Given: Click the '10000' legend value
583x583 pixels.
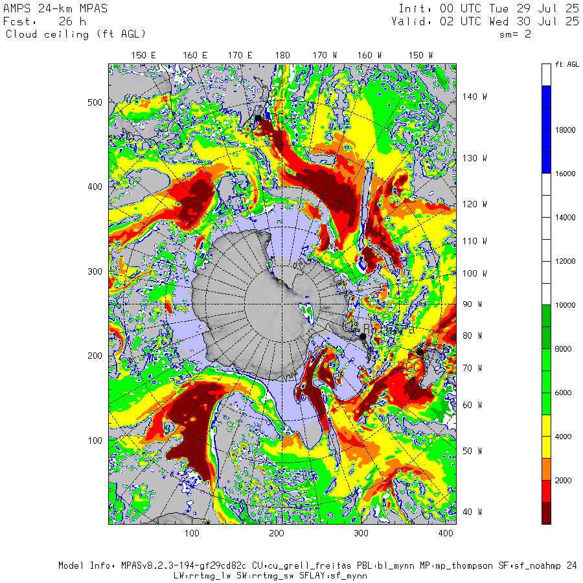Looking at the screenshot, I should [x=565, y=305].
